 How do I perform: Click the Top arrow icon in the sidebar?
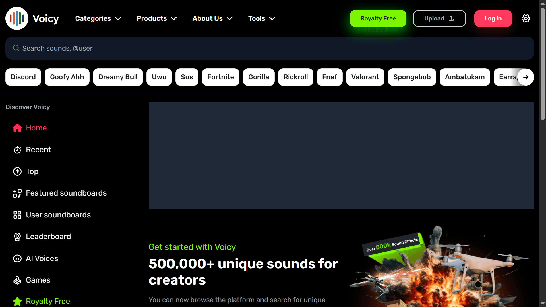click(17, 171)
